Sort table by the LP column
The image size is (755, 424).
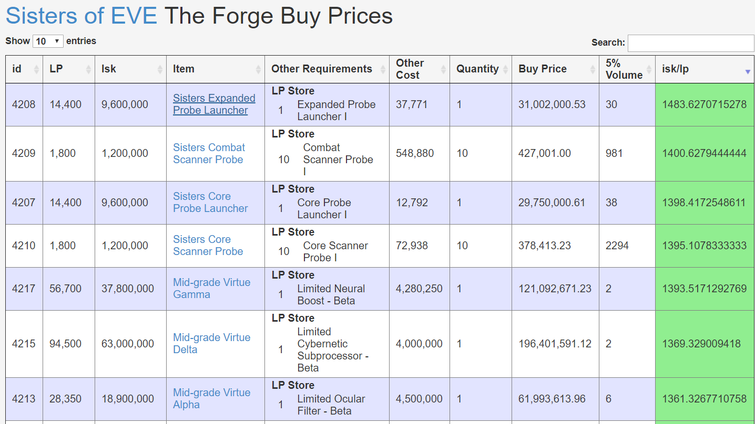coord(69,69)
